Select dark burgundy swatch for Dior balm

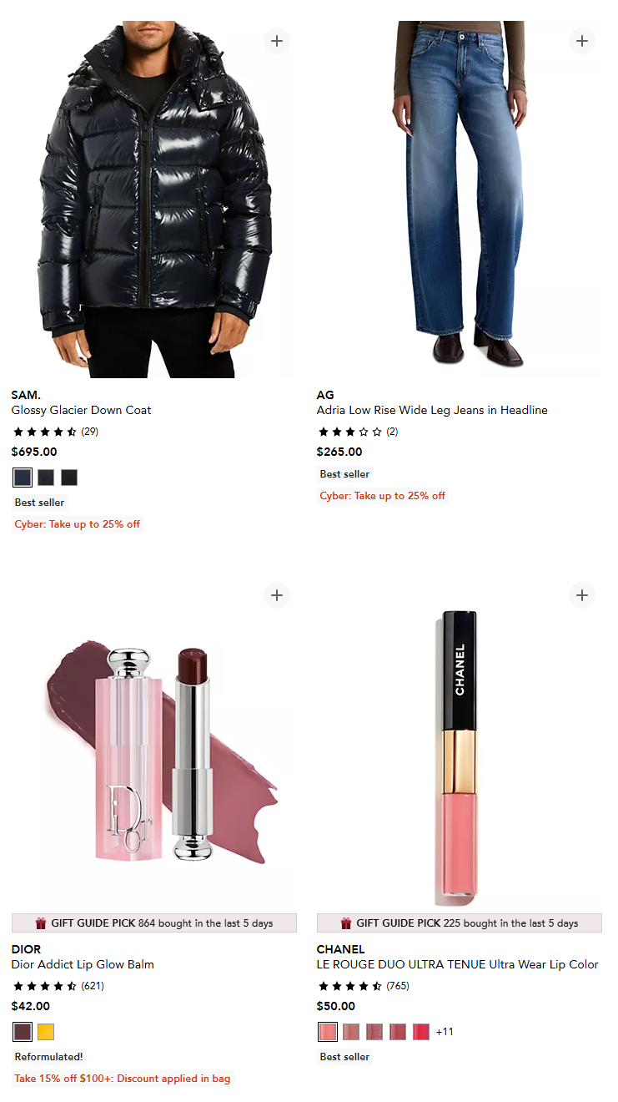pyautogui.click(x=23, y=1032)
